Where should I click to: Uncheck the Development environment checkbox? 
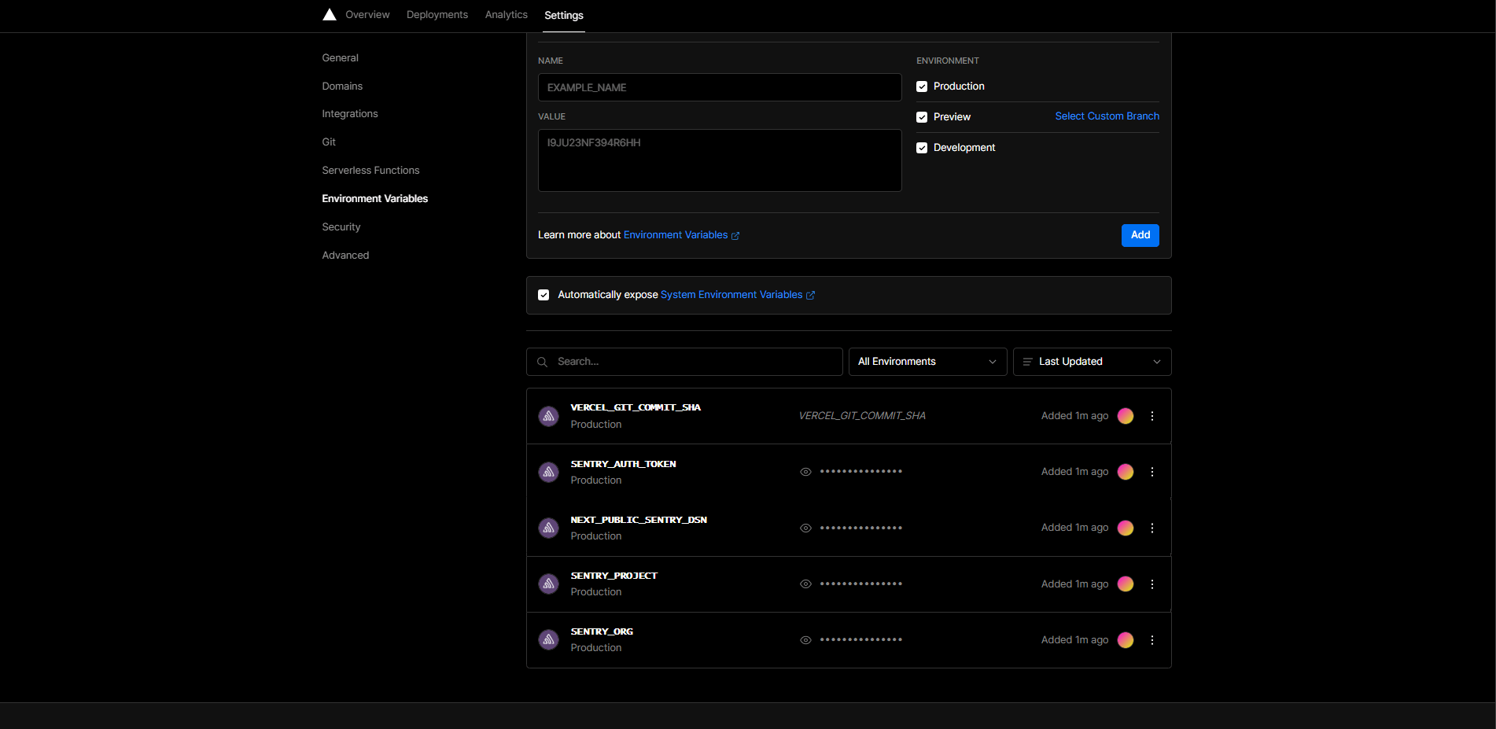click(x=922, y=148)
